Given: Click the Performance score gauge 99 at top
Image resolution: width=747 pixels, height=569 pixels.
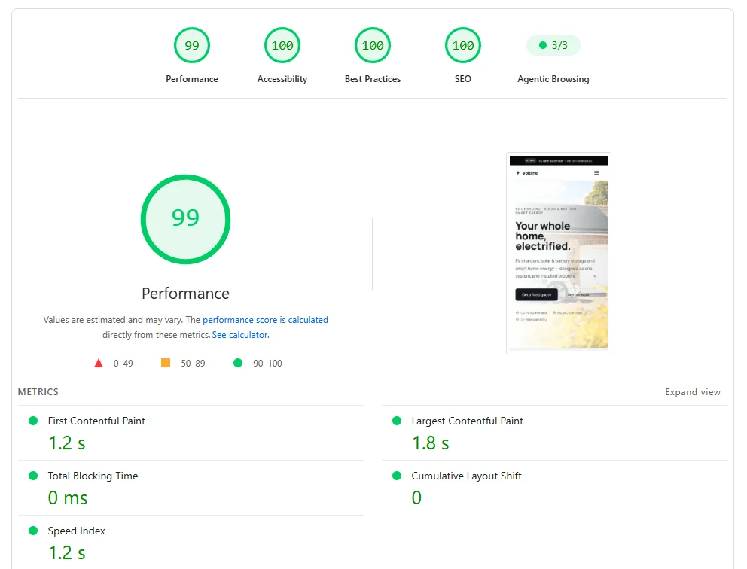Looking at the screenshot, I should click(x=192, y=45).
